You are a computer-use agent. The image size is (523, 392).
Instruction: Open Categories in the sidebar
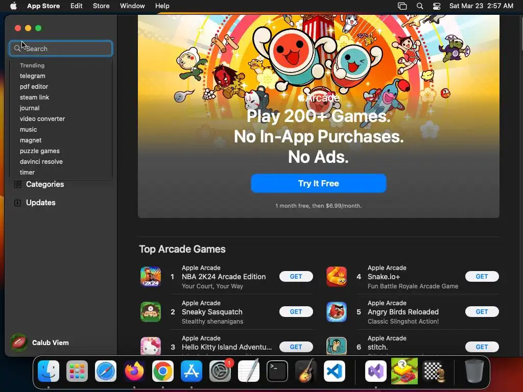[x=45, y=184]
